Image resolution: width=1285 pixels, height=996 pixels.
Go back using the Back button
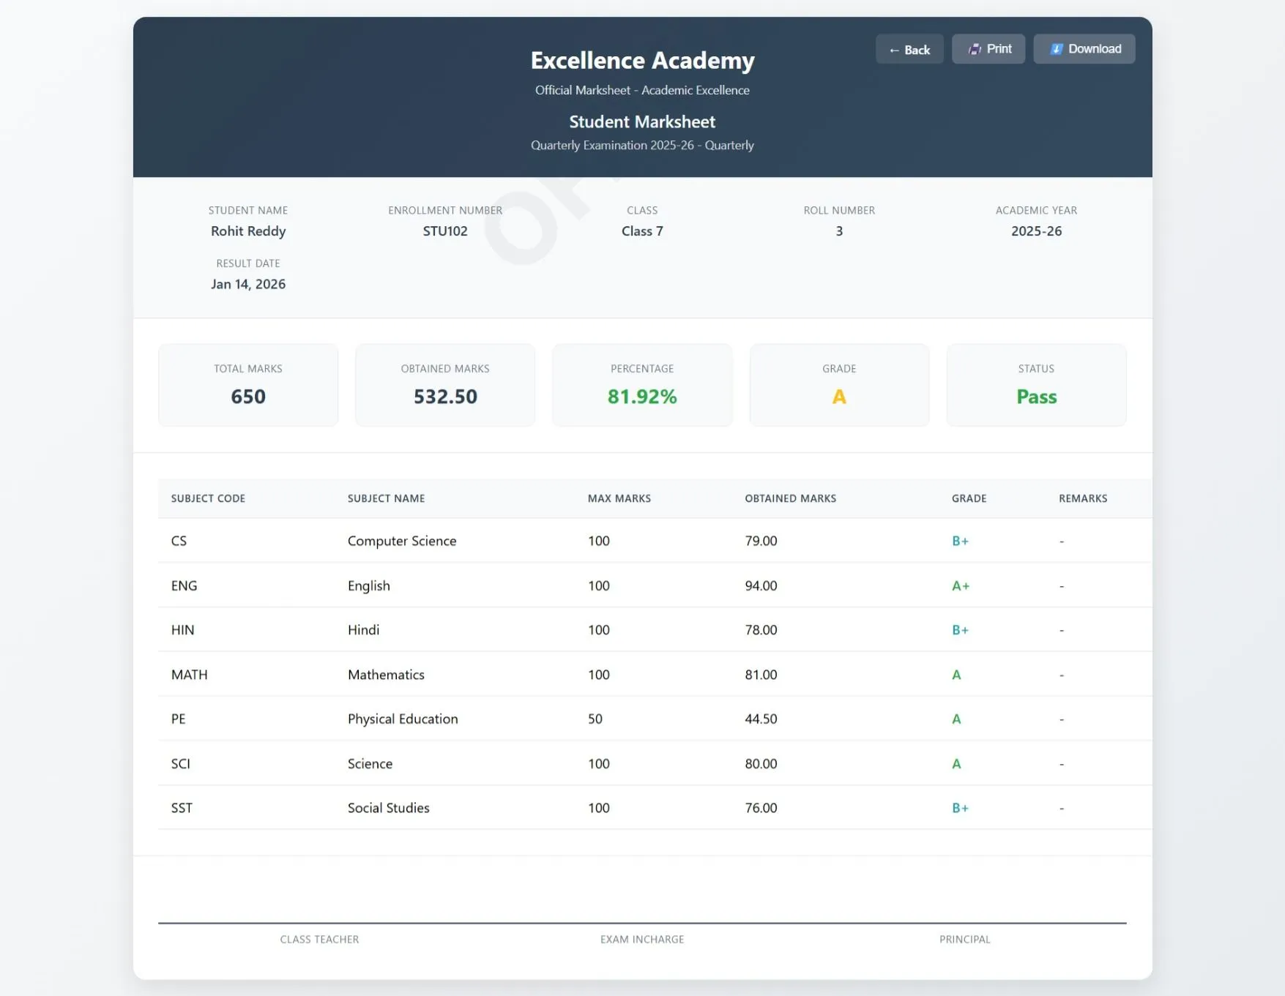pyautogui.click(x=909, y=49)
